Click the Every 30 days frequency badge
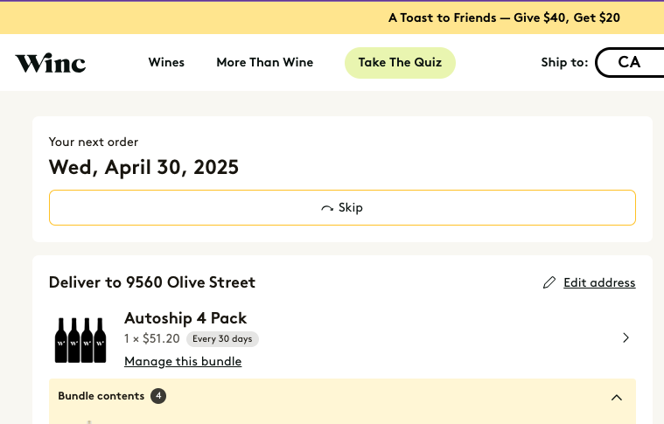Screen dimensions: 664x424 (x=222, y=339)
